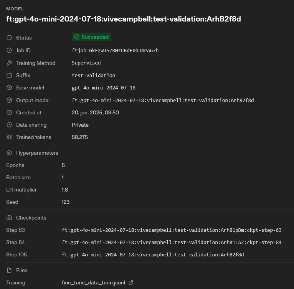
Task: Click the Base model label
Action: pyautogui.click(x=30, y=88)
